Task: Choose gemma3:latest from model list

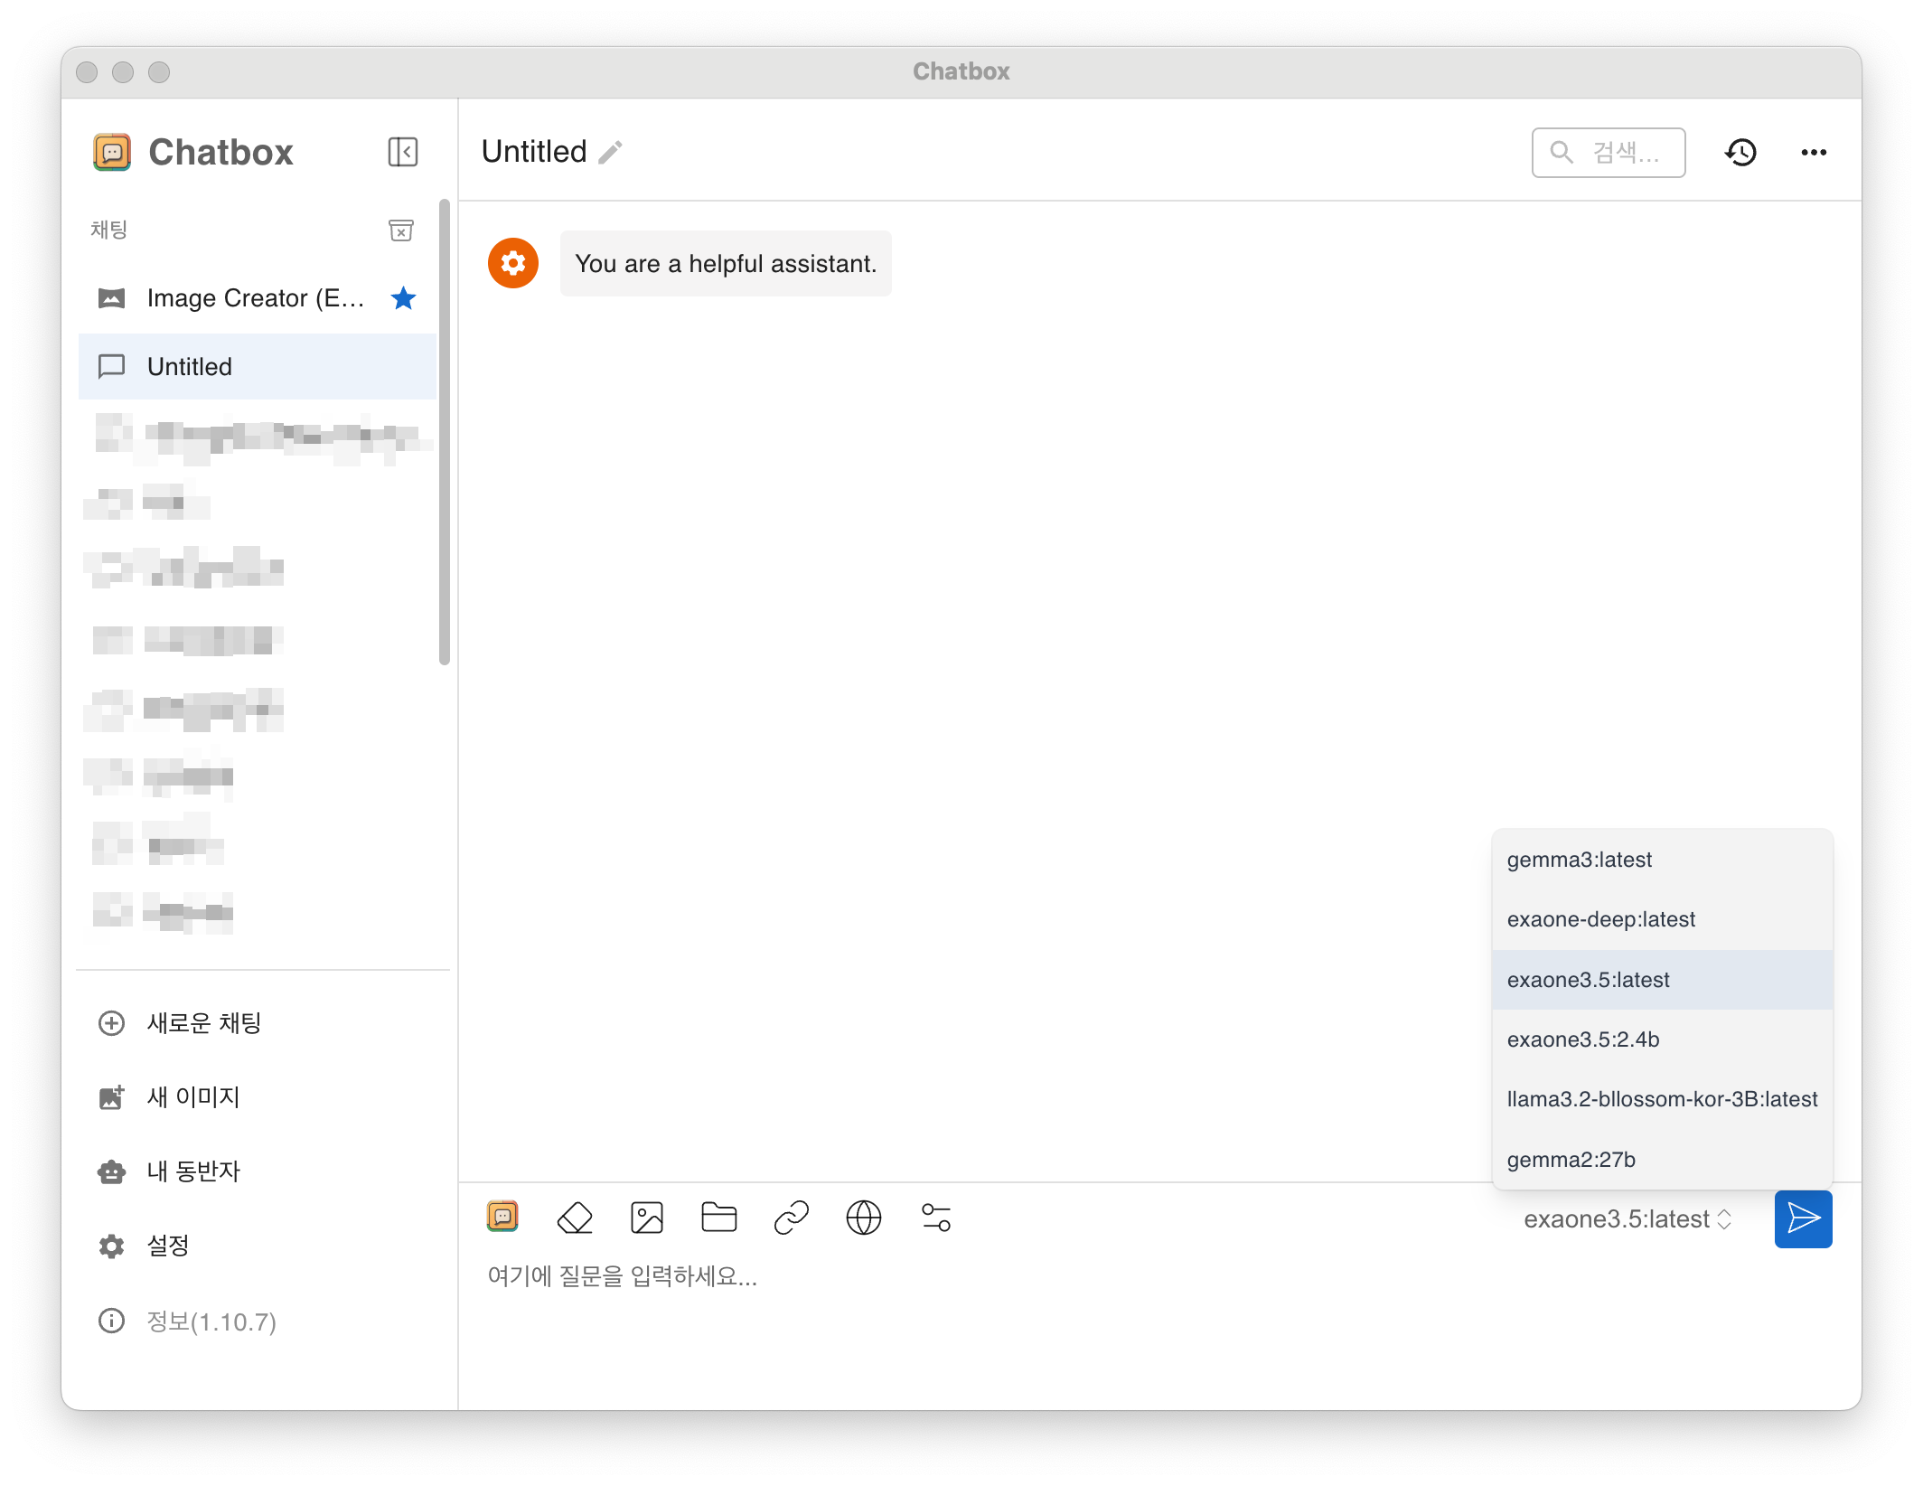Action: [x=1580, y=860]
